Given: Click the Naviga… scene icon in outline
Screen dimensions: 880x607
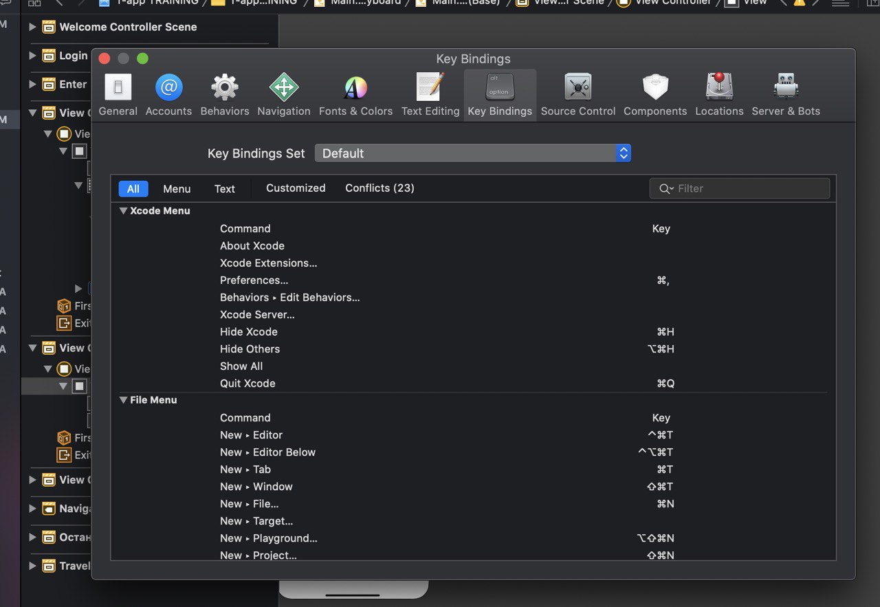Looking at the screenshot, I should (x=49, y=509).
